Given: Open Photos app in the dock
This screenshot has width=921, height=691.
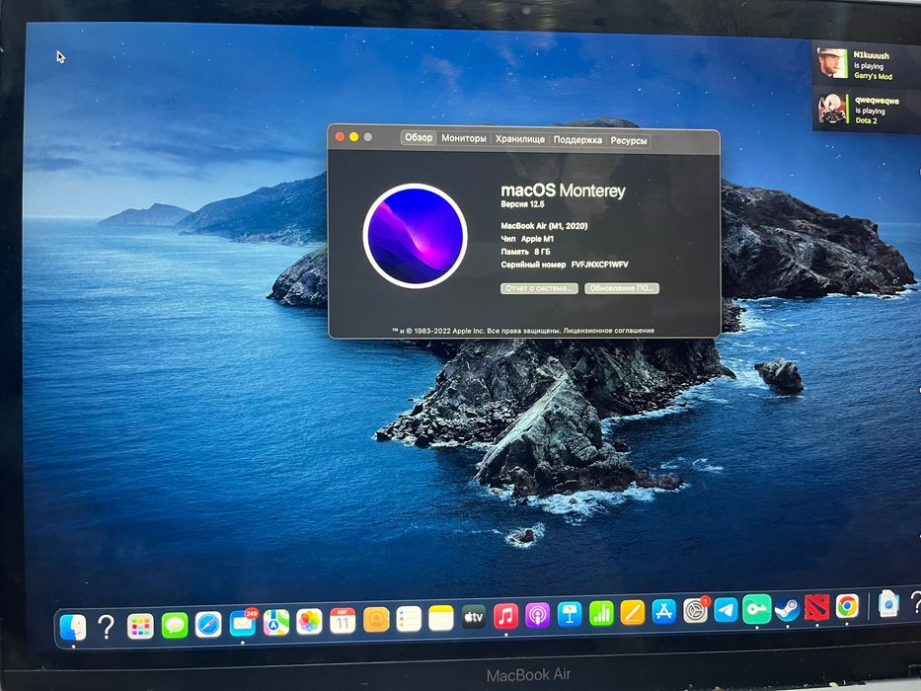Looking at the screenshot, I should click(x=310, y=622).
